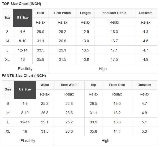Select the dark US Size header in PANTS chart
The image size is (160, 147).
25,89
